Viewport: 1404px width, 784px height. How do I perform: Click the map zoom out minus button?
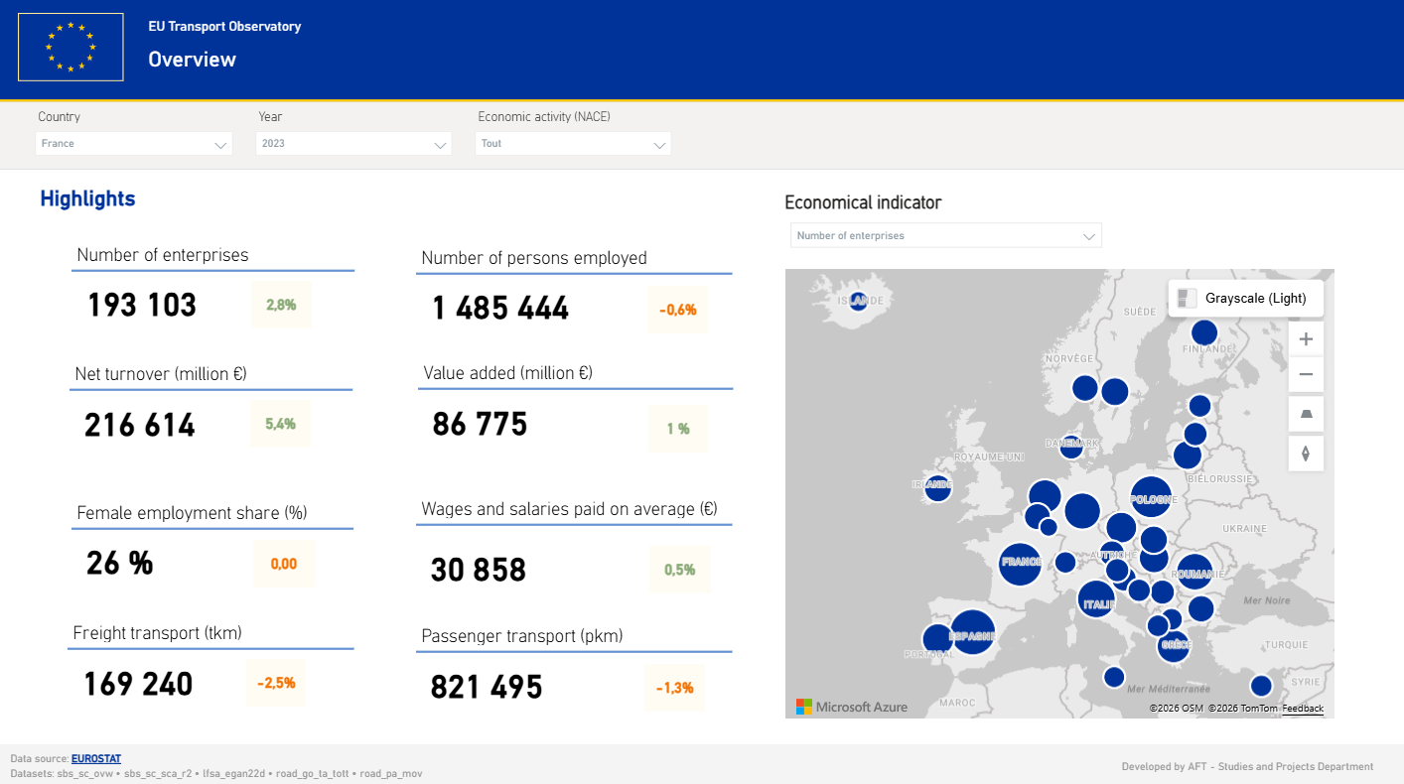1306,375
